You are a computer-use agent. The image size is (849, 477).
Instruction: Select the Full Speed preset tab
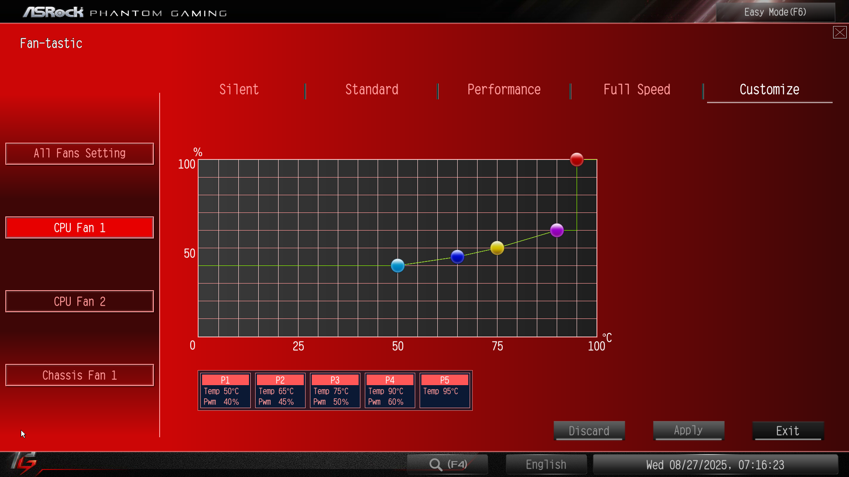[x=636, y=90]
